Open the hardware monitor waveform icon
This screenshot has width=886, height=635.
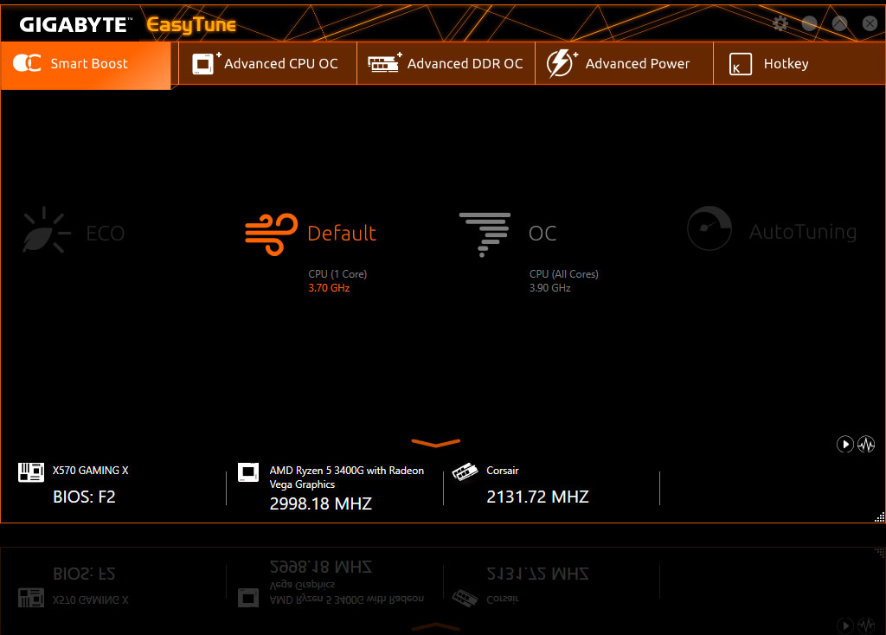coord(865,445)
